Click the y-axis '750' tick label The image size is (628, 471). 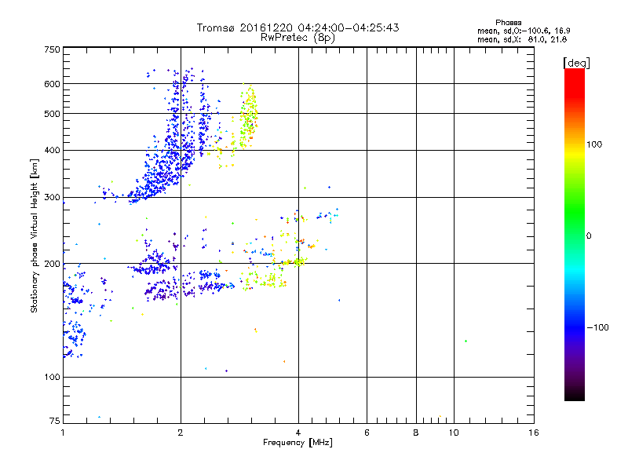click(x=52, y=50)
